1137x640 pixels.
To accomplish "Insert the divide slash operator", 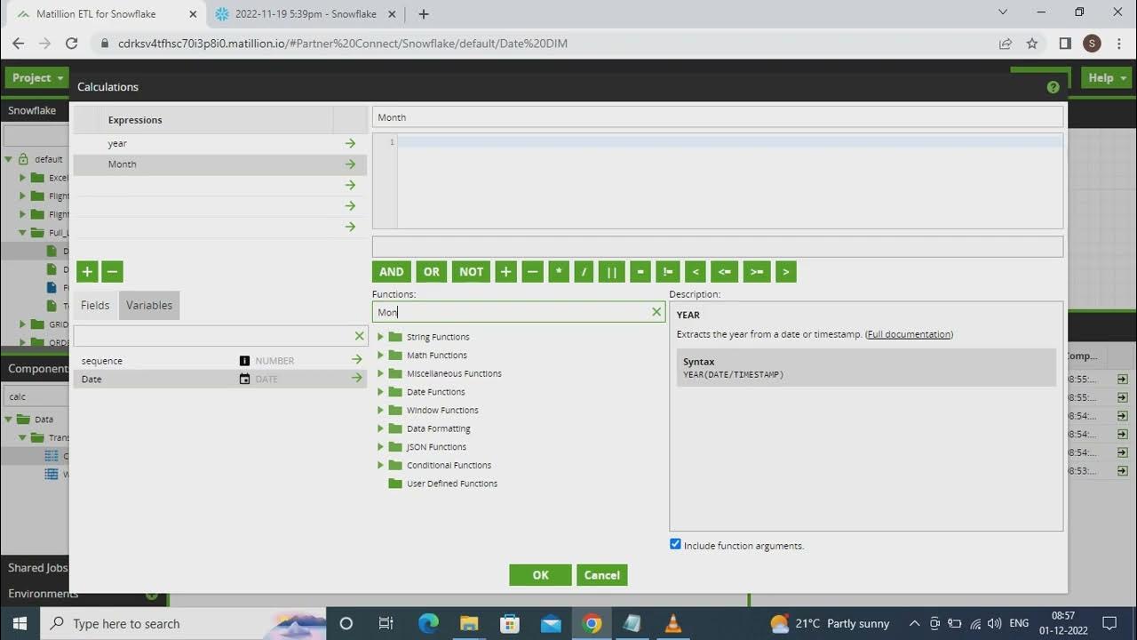I will [584, 272].
